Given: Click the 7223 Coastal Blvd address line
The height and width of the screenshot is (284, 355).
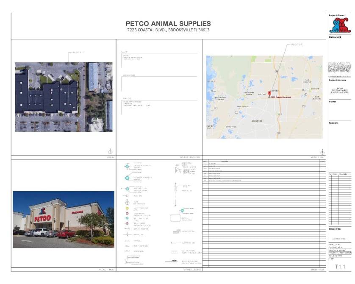Looking at the screenshot, I should (x=168, y=31).
